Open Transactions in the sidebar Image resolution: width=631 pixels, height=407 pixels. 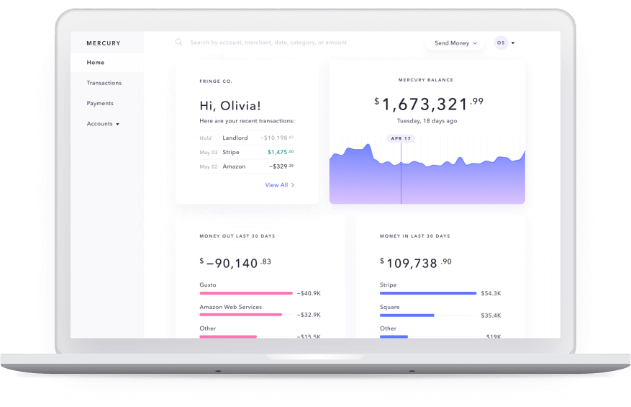(x=104, y=83)
